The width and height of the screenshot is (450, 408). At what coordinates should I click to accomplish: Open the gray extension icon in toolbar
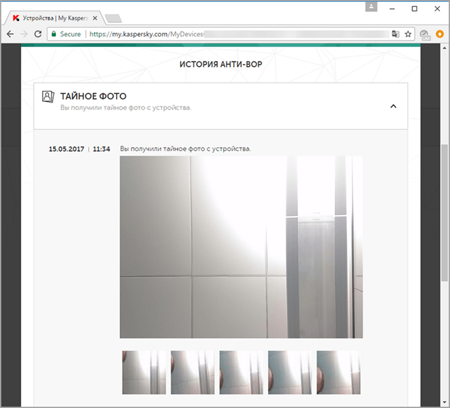(425, 35)
